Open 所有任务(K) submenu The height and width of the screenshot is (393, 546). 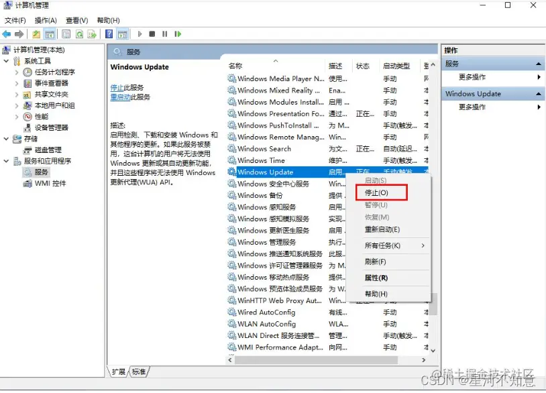[x=389, y=245]
